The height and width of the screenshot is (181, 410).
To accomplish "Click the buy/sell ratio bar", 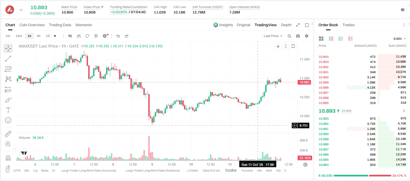I will pyautogui.click(x=362, y=176).
